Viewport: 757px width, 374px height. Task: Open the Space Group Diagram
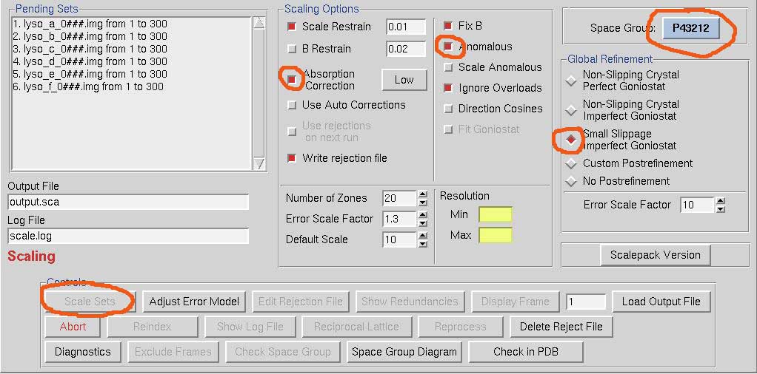click(402, 352)
